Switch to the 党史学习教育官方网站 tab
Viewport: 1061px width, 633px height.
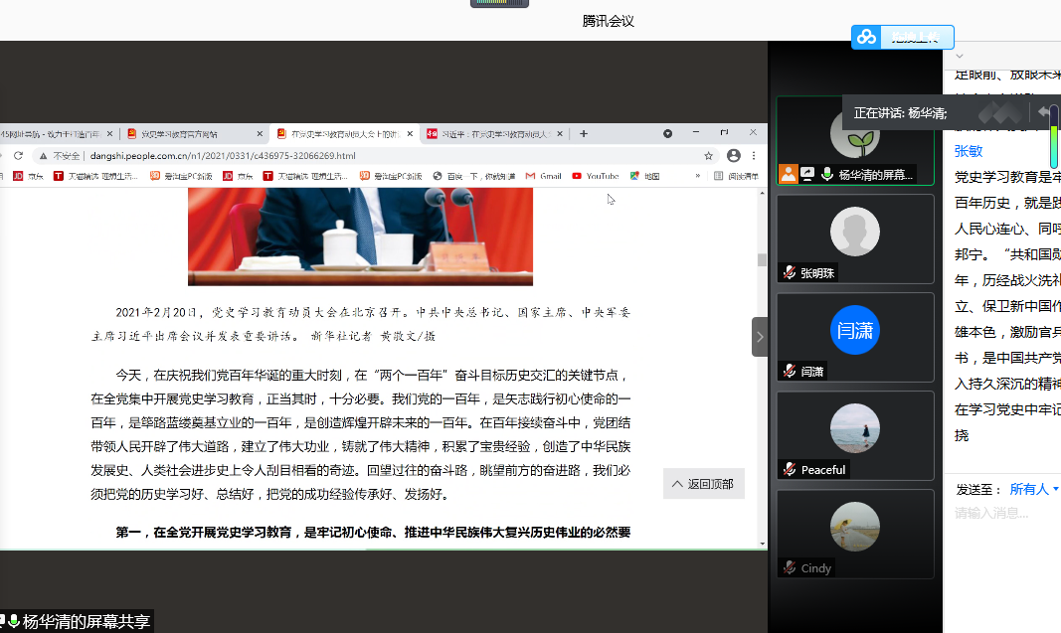[x=194, y=133]
